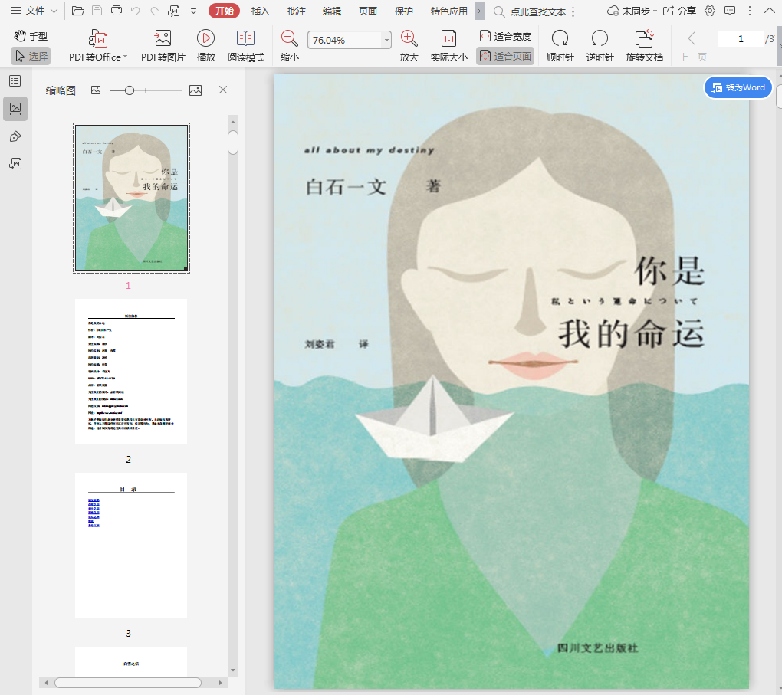
Task: Click 旋转文档 rotate document
Action: coord(644,45)
